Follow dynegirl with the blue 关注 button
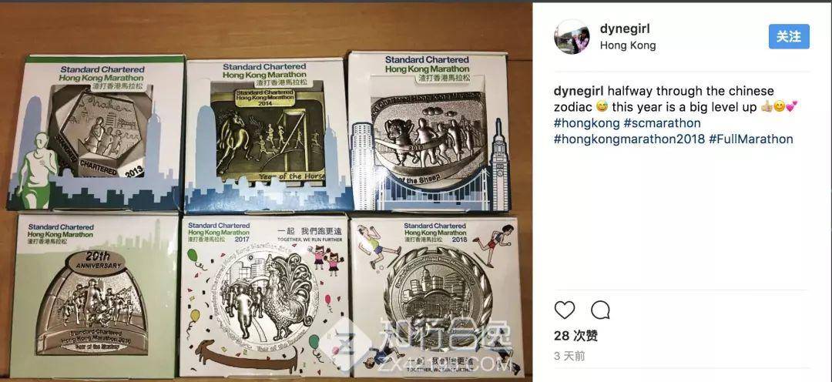The height and width of the screenshot is (382, 832). point(789,36)
